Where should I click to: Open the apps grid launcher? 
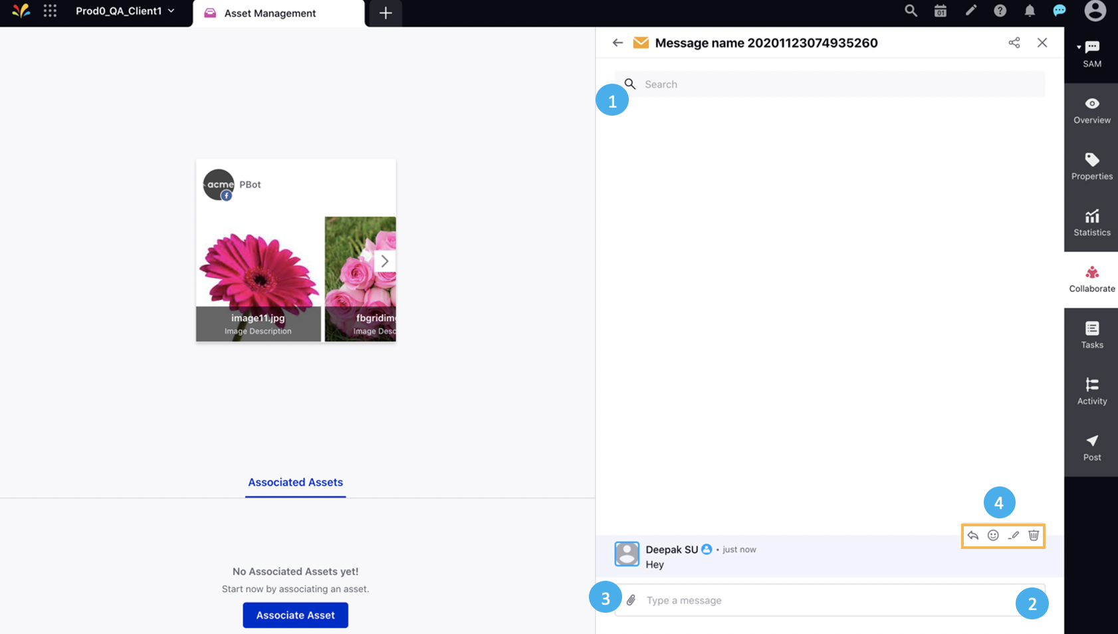(50, 11)
